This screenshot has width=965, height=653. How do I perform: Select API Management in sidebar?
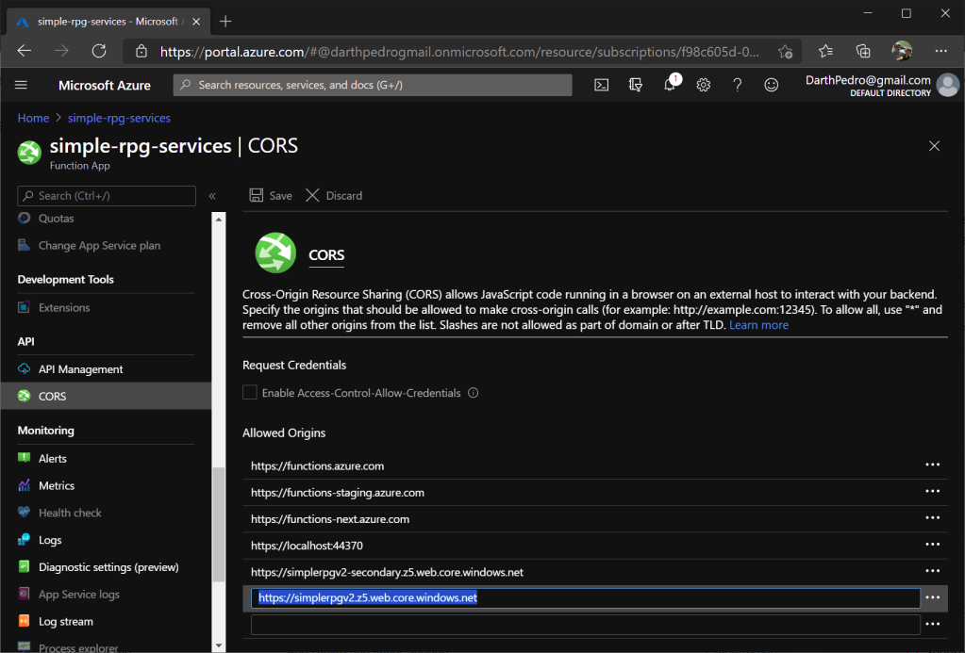pyautogui.click(x=80, y=369)
